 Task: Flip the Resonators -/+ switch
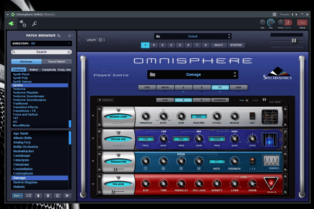pos(252,160)
